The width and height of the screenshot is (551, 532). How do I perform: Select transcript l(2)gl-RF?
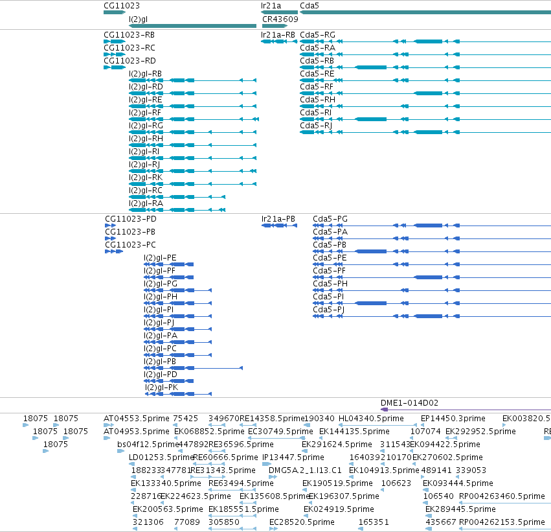pyautogui.click(x=194, y=119)
